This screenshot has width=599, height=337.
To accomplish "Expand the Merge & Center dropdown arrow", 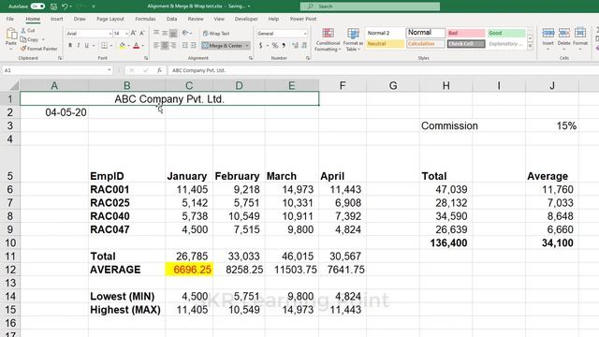I will click(247, 46).
